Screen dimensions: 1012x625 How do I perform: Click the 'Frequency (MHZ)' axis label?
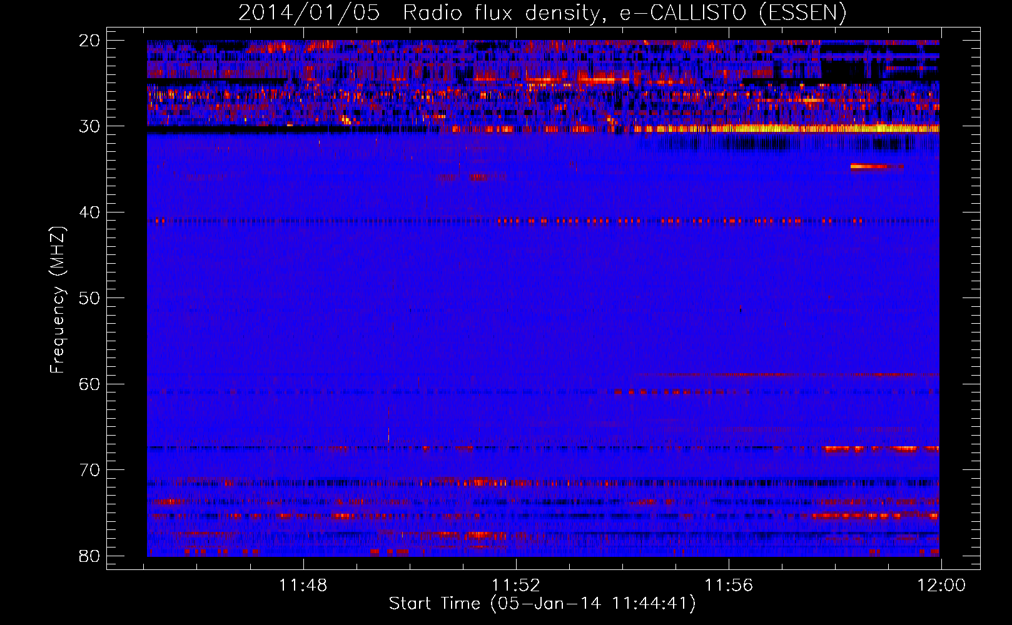58,300
